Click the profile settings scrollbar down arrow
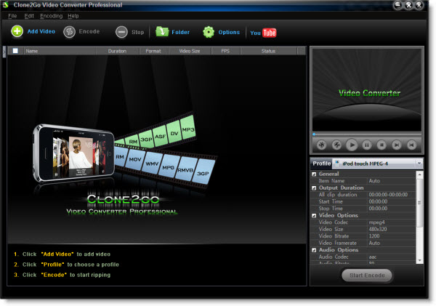Screen dimensions: 436x306 coord(419,260)
